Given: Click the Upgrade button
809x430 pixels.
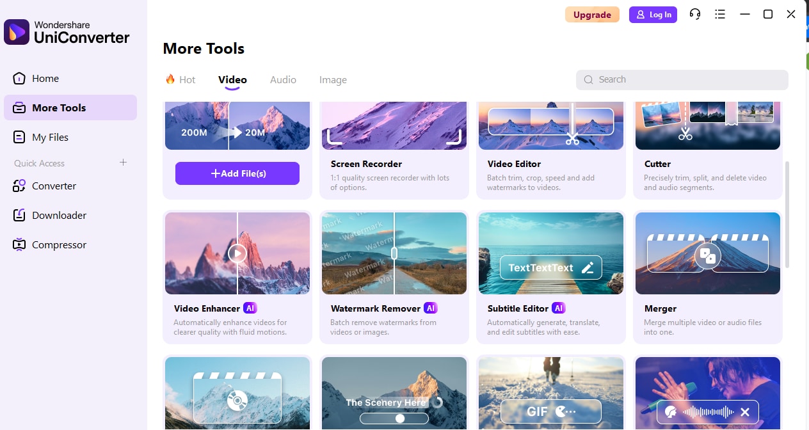Looking at the screenshot, I should (592, 15).
